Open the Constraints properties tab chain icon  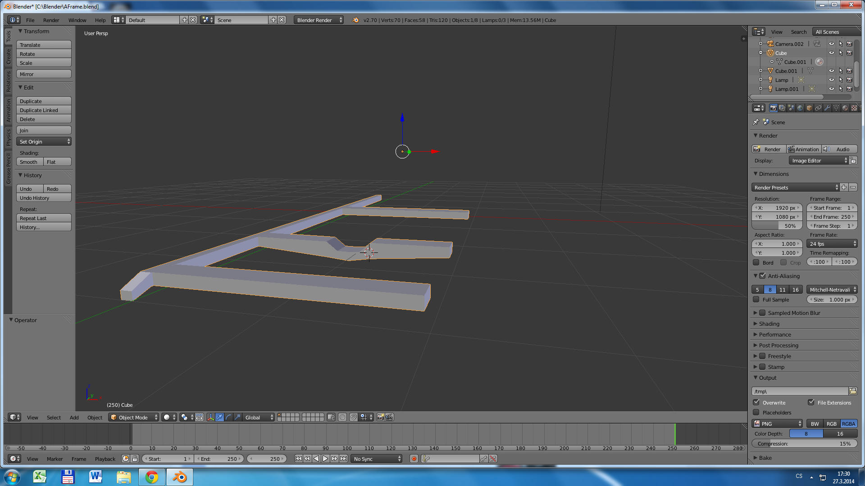pos(818,108)
